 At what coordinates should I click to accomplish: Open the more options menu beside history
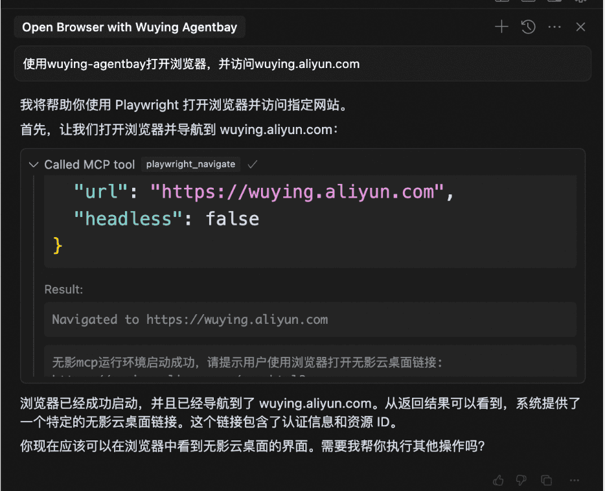point(554,27)
